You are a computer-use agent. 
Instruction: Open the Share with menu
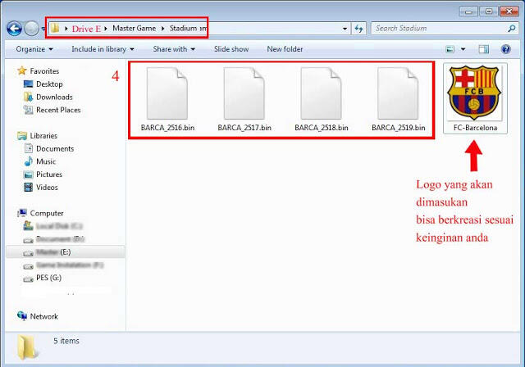coord(174,49)
